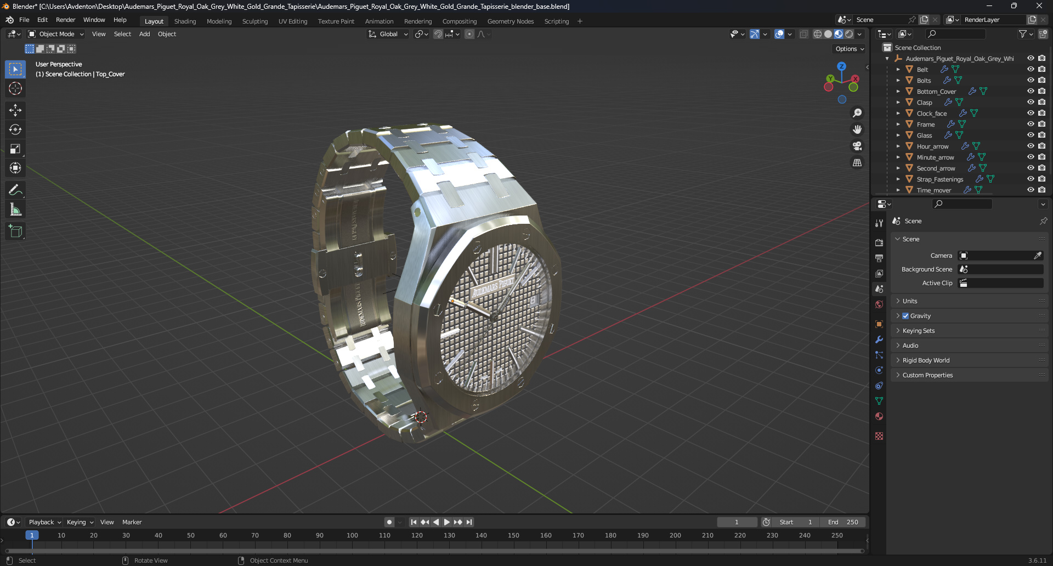Open the Global transform orientation dropdown
1053x566 pixels.
pos(388,34)
